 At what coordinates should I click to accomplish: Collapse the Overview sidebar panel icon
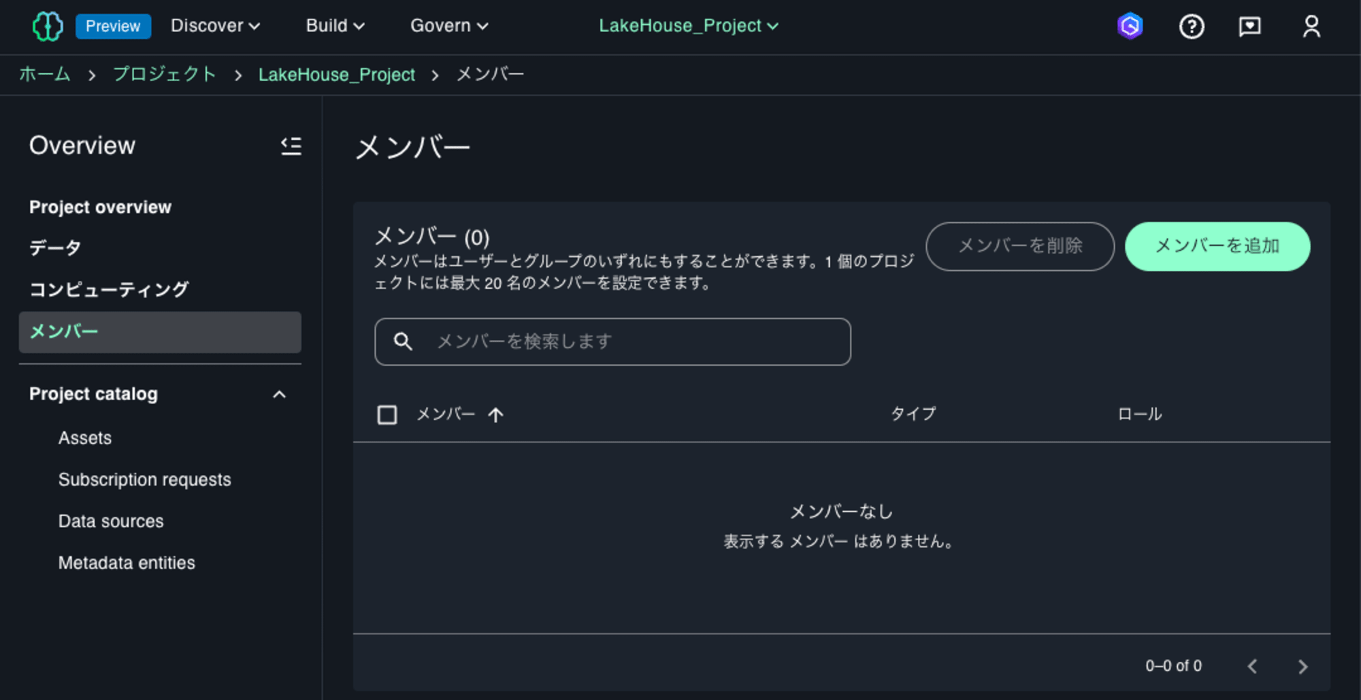[291, 146]
